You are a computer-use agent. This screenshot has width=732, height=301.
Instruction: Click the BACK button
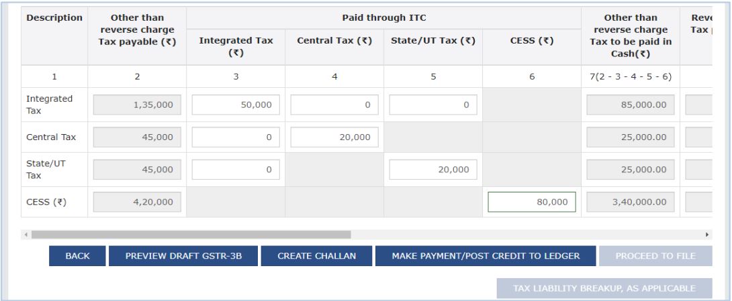pyautogui.click(x=77, y=255)
